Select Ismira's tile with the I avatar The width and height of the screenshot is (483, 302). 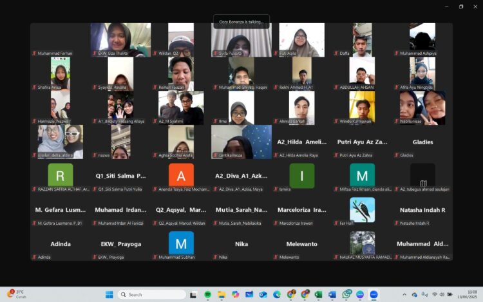point(301,175)
